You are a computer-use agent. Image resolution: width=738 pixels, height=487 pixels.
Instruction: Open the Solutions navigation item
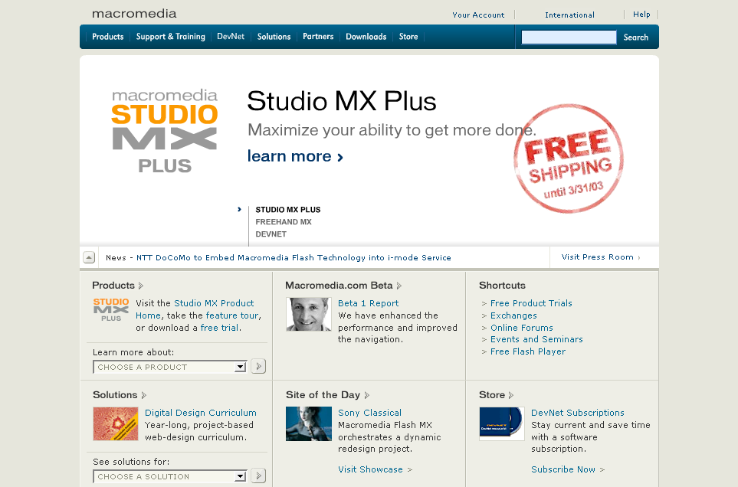(x=274, y=37)
